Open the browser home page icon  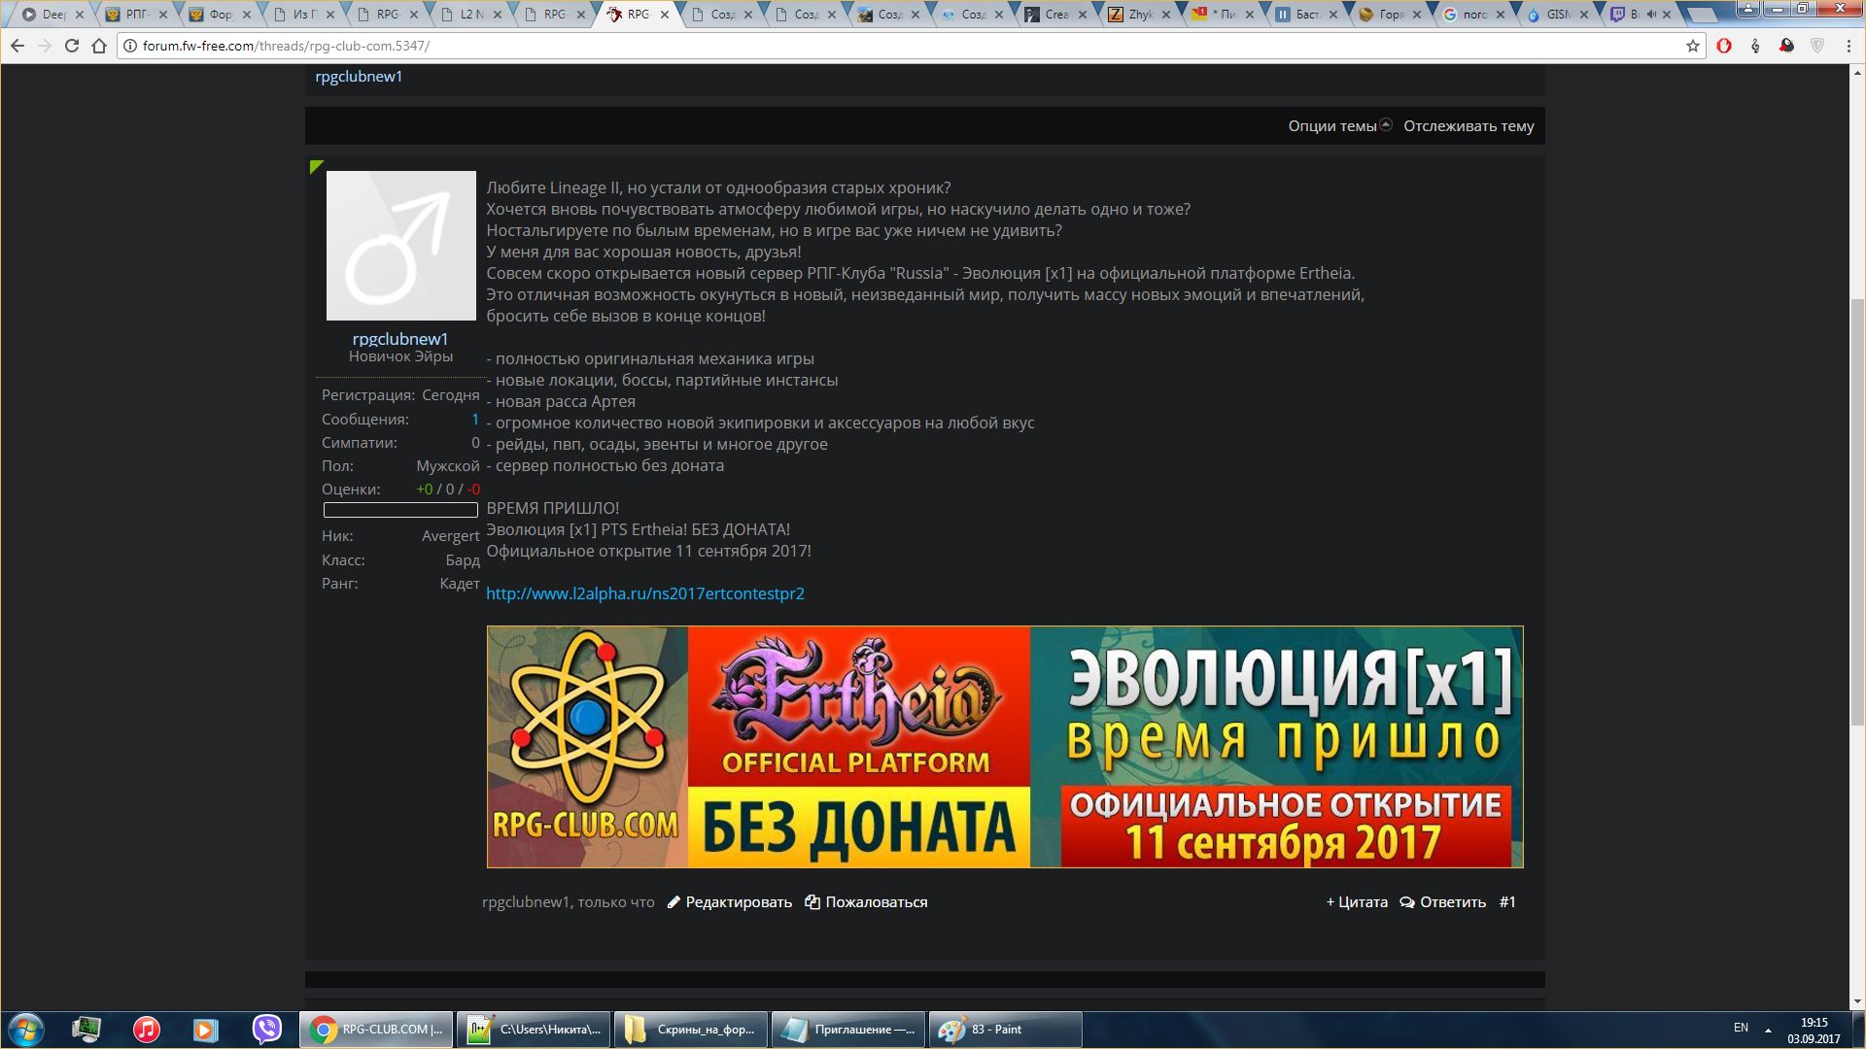pos(99,46)
